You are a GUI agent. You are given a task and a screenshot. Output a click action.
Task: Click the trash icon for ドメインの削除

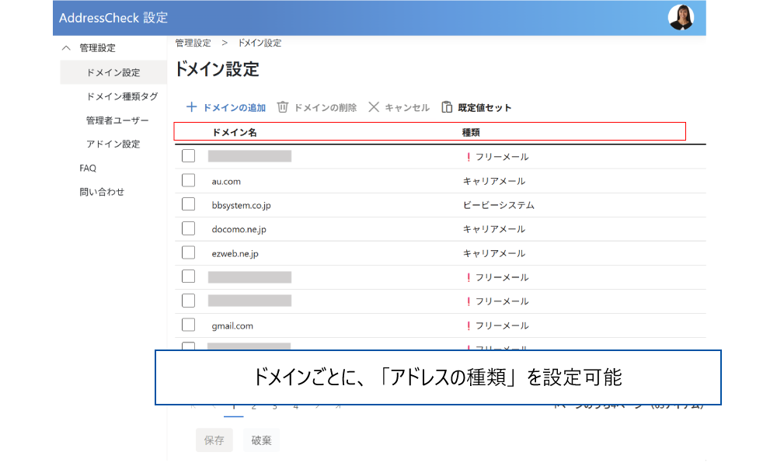(283, 107)
